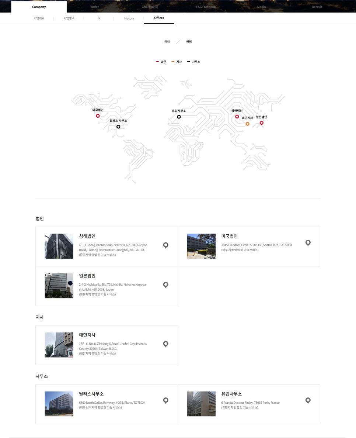
Task: Click the orange 대만지사 marker on map
Action: (247, 124)
